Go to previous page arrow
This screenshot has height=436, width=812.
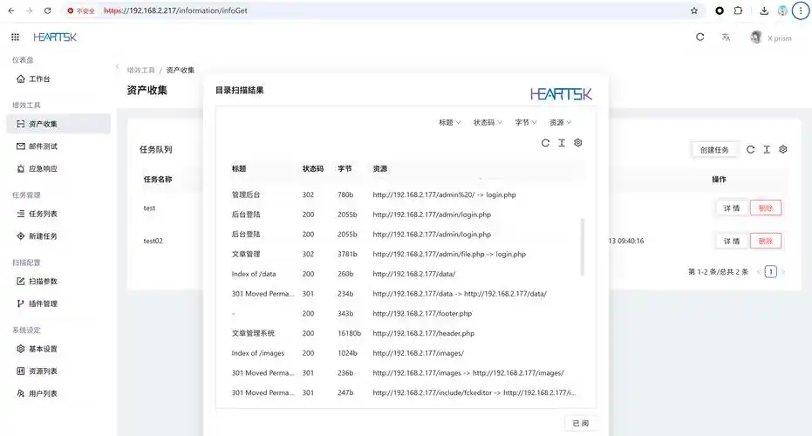[x=759, y=271]
